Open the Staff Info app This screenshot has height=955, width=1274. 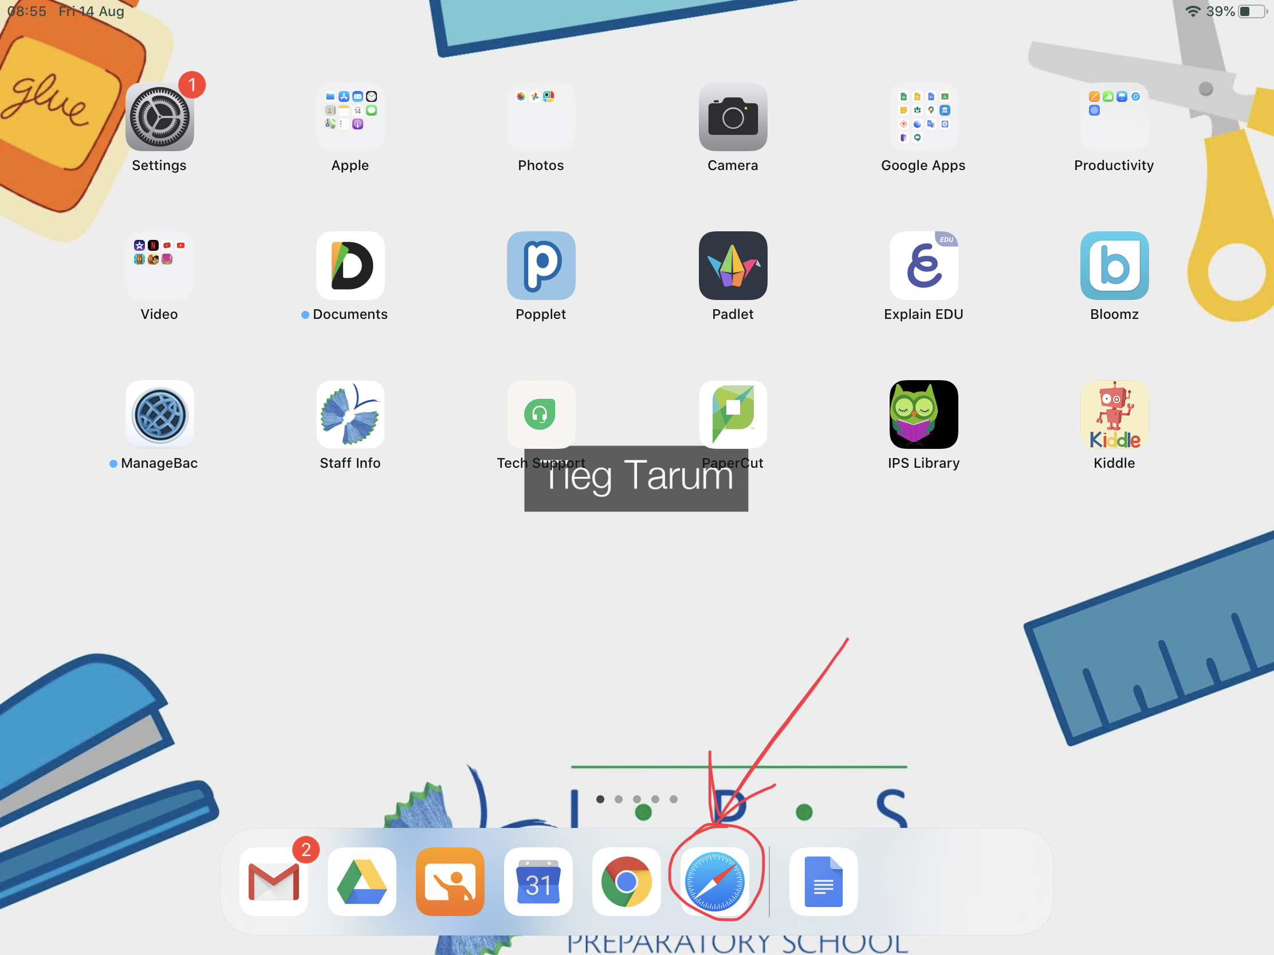pos(350,415)
